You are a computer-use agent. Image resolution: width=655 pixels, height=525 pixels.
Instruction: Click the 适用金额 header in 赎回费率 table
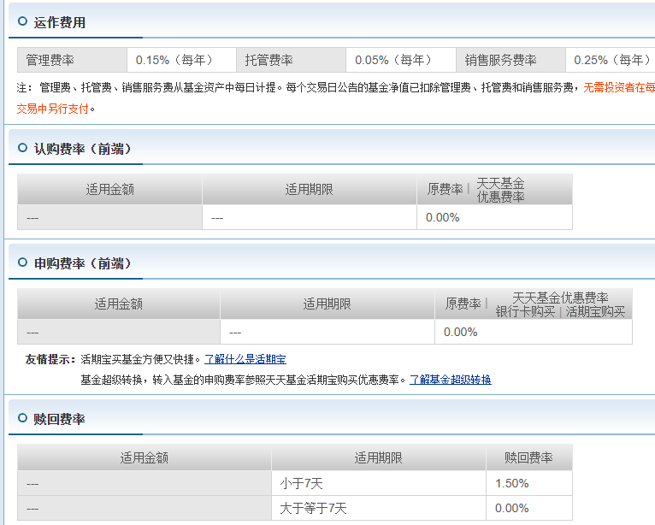pos(145,457)
